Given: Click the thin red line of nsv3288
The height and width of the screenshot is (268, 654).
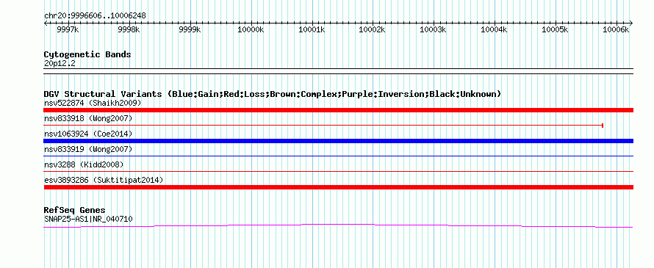Looking at the screenshot, I should 338,171.
